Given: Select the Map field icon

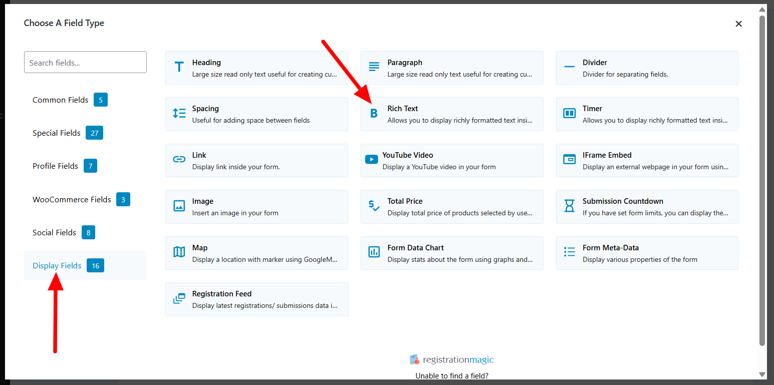Looking at the screenshot, I should pyautogui.click(x=179, y=252).
